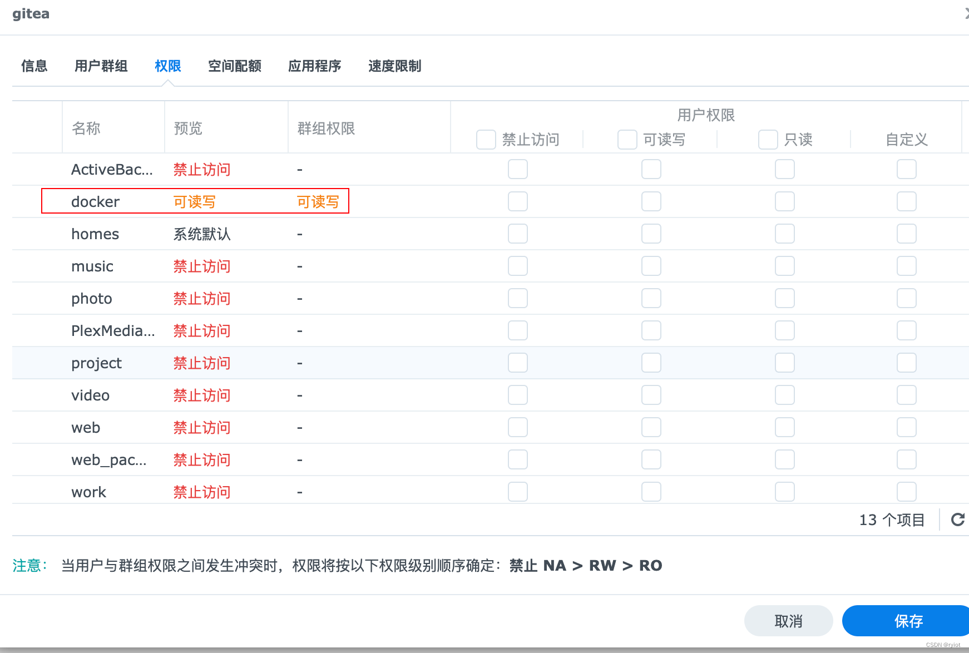Enable 可读写 for the music folder

[651, 266]
